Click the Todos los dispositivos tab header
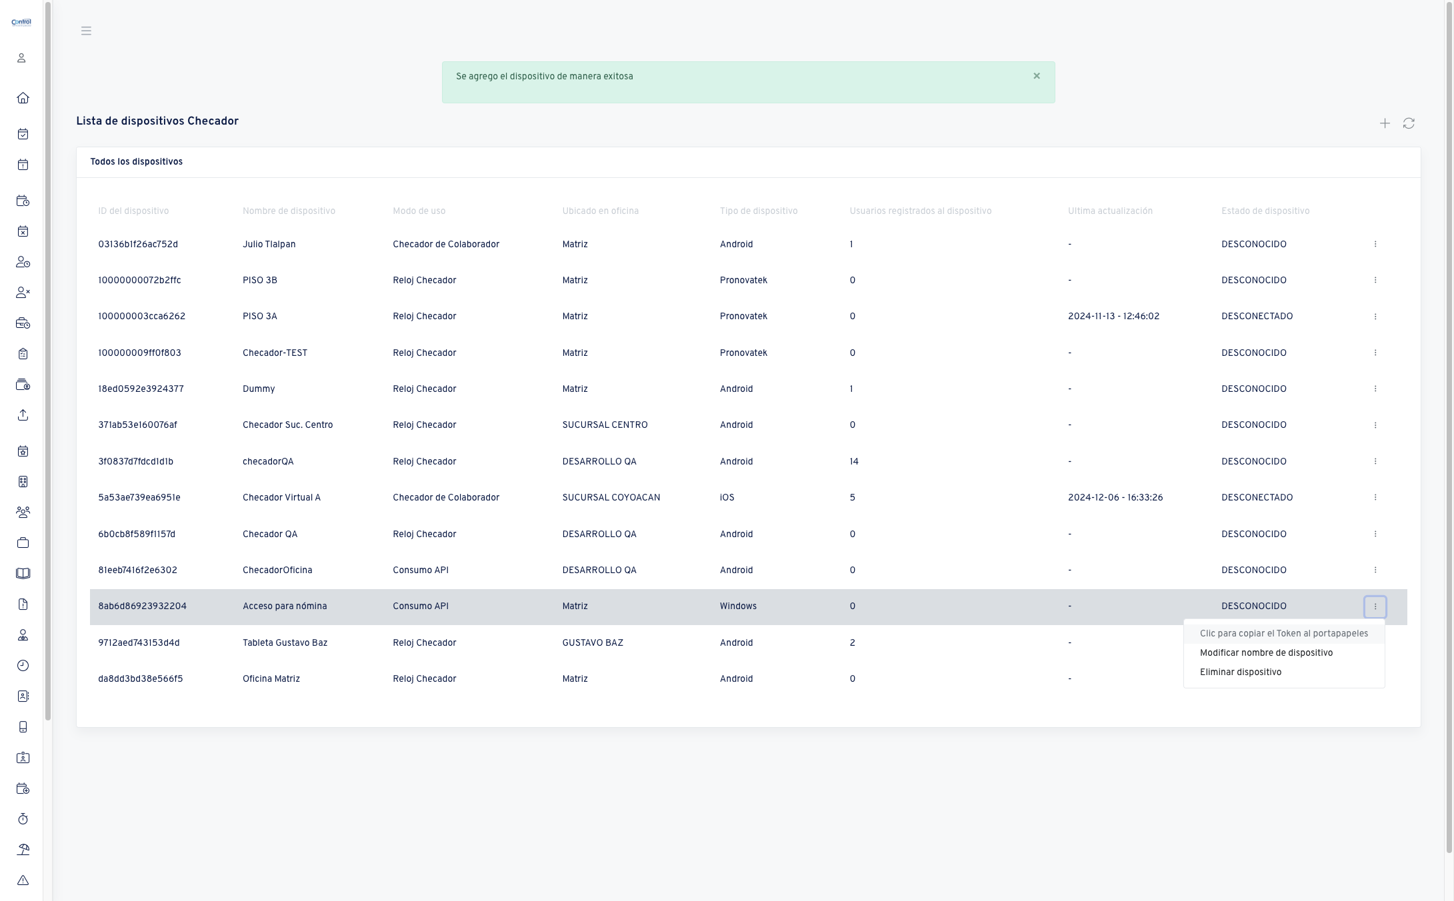1454x901 pixels. pos(137,162)
